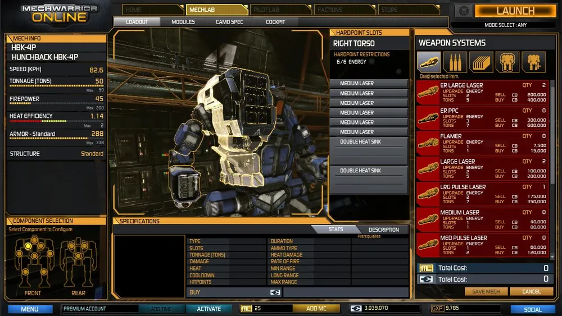Click the Mode Select: Any selector
562x316 pixels.
pyautogui.click(x=505, y=25)
